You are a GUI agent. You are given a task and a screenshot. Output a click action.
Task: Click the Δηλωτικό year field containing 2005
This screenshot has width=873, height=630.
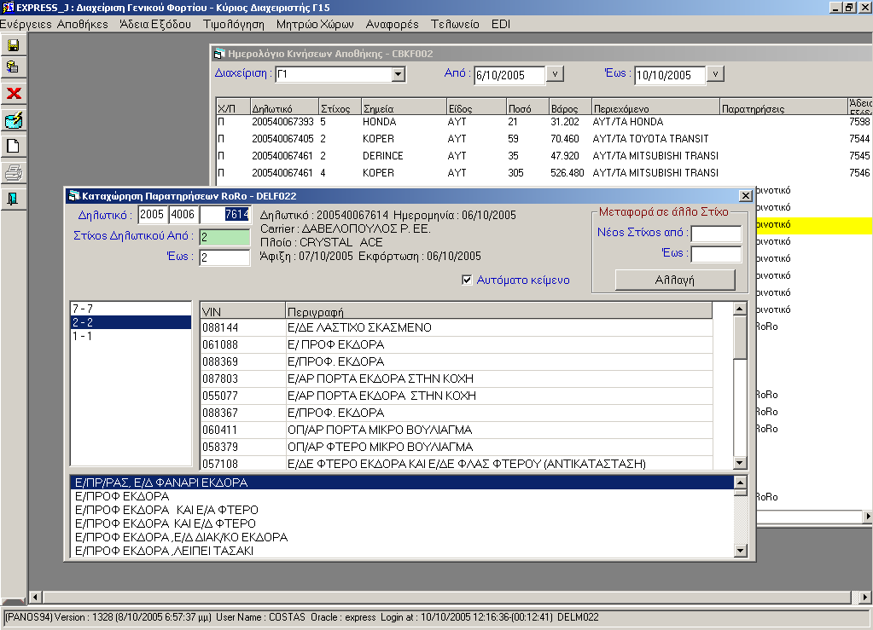[153, 215]
